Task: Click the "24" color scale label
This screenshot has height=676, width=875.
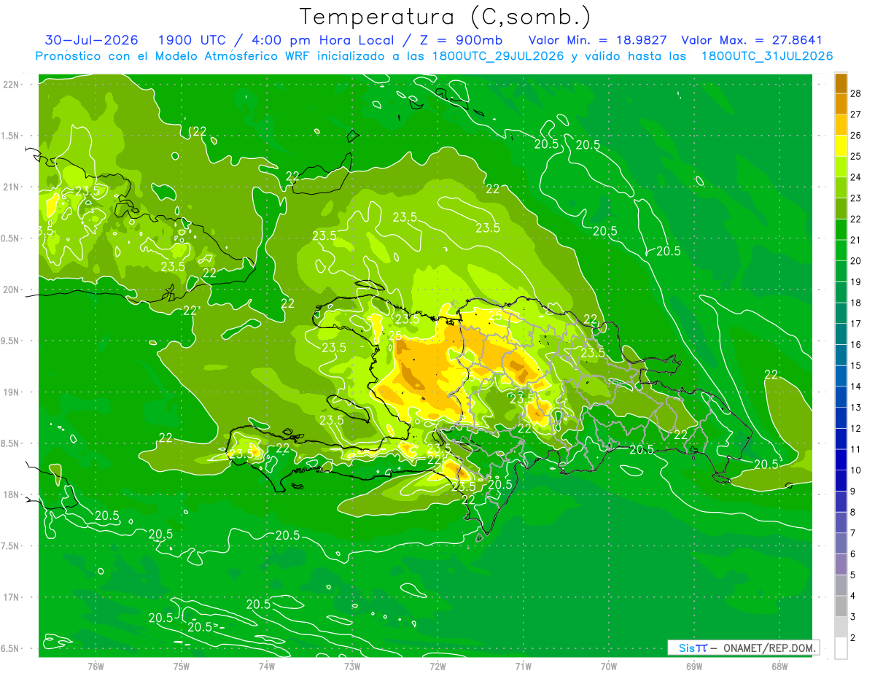Action: point(855,177)
